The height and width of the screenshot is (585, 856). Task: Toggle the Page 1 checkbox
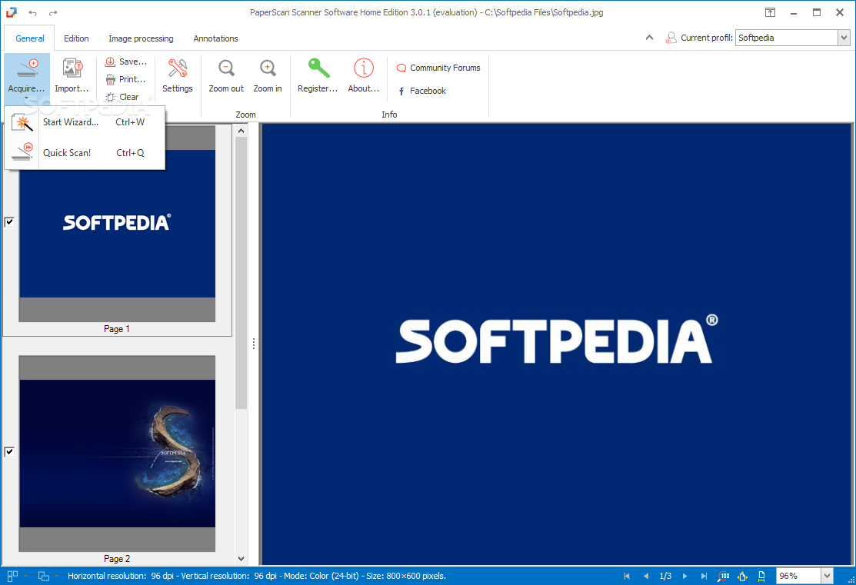point(9,221)
